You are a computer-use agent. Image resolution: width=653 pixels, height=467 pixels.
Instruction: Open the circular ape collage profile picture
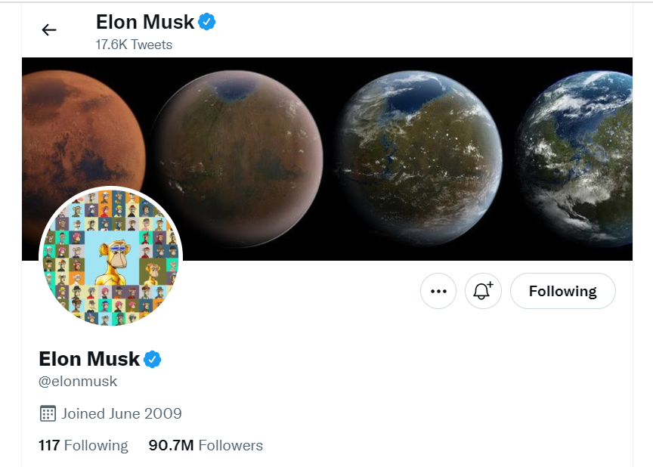110,257
